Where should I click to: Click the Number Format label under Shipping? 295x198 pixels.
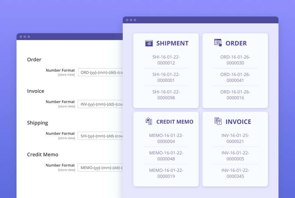click(60, 134)
